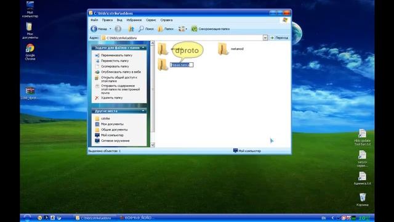Click Открыть общий доступ к этой папке
The width and height of the screenshot is (394, 222).
pos(119,79)
